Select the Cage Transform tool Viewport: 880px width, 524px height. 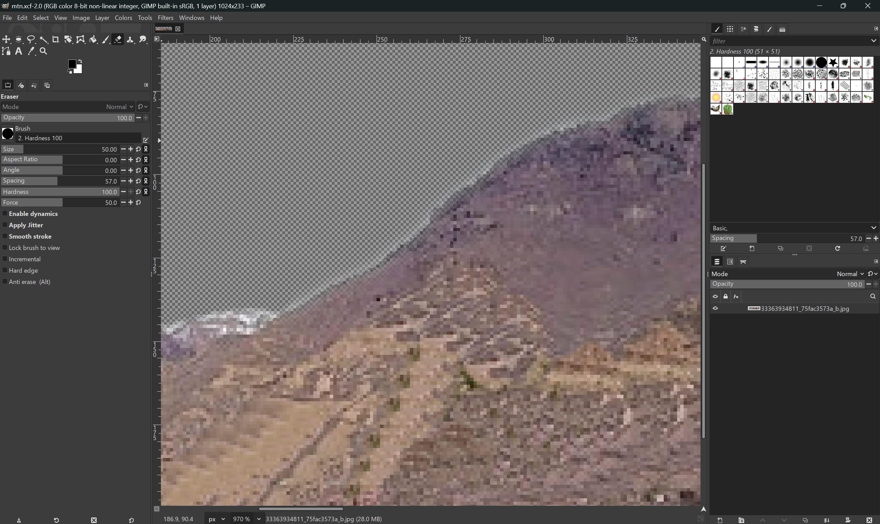pos(80,40)
